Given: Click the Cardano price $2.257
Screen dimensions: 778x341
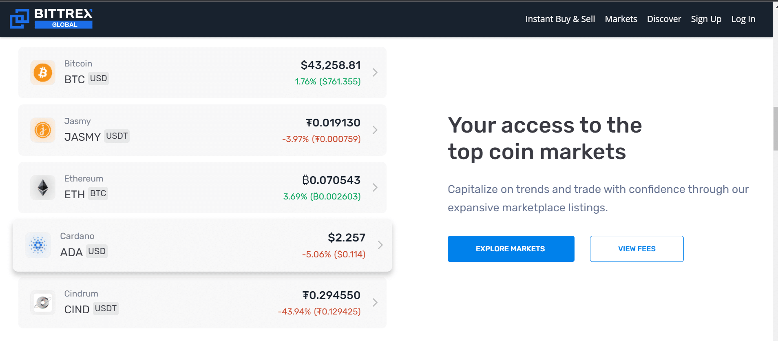Looking at the screenshot, I should point(347,238).
